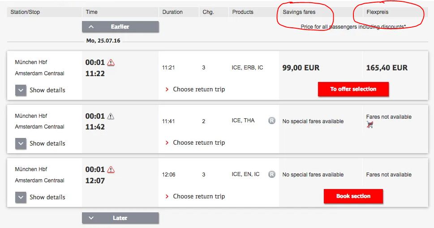Click the crossed-out shopping cart icon
Viewport: 434px width, 228px height.
370,125
